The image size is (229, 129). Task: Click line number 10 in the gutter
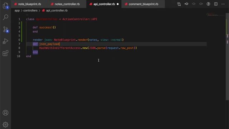click(x=19, y=56)
